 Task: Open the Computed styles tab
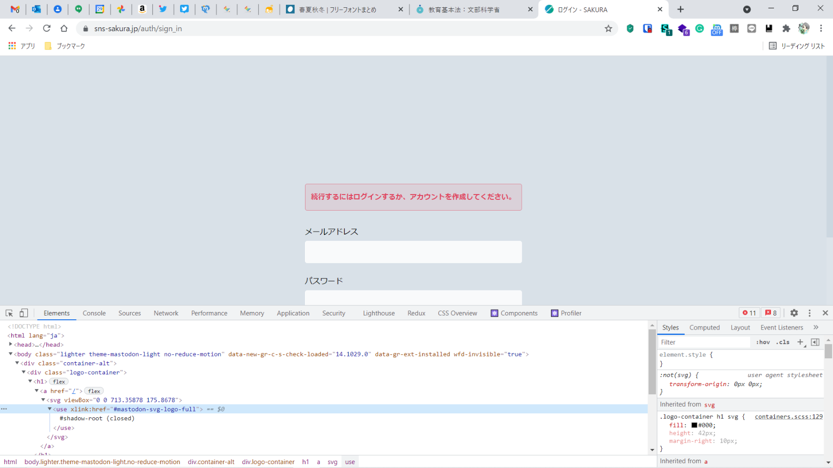704,328
